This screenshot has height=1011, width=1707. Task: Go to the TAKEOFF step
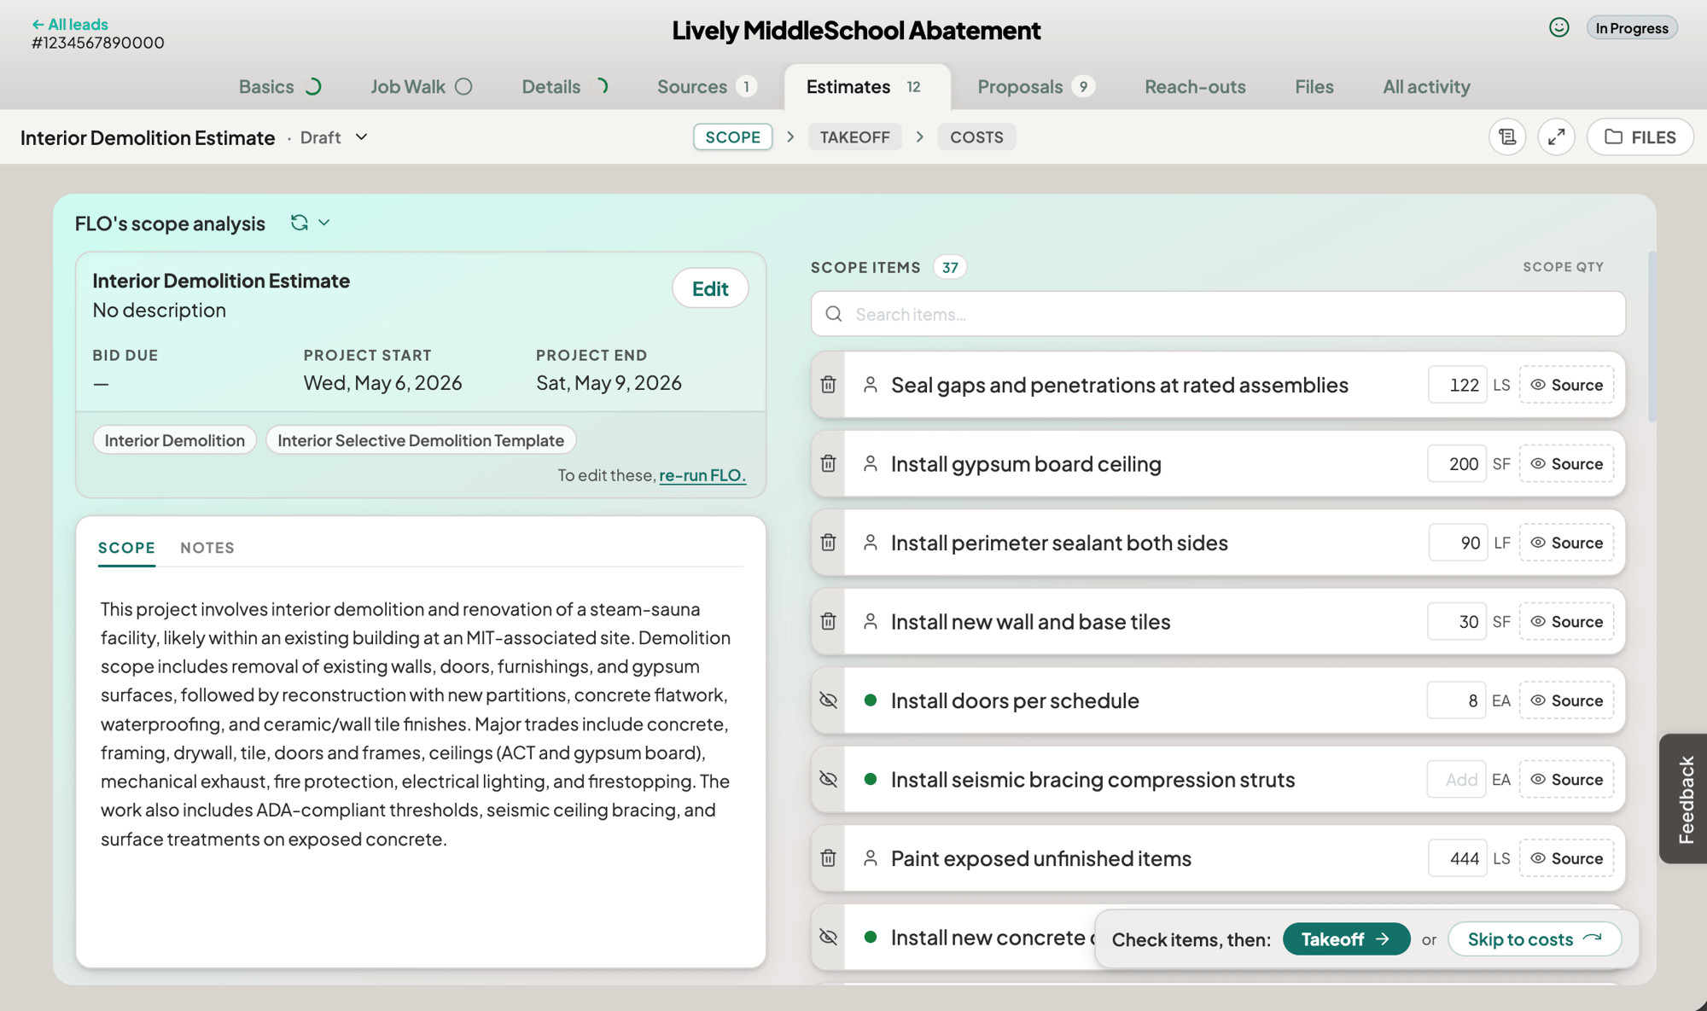(854, 137)
